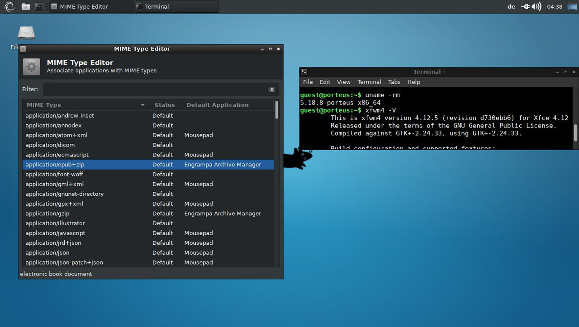Open the Terminal menu in Terminal window
This screenshot has width=579, height=327.
tap(369, 82)
